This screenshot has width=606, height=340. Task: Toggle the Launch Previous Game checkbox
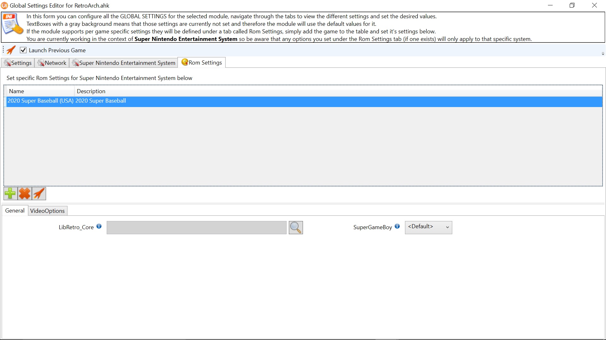point(23,50)
